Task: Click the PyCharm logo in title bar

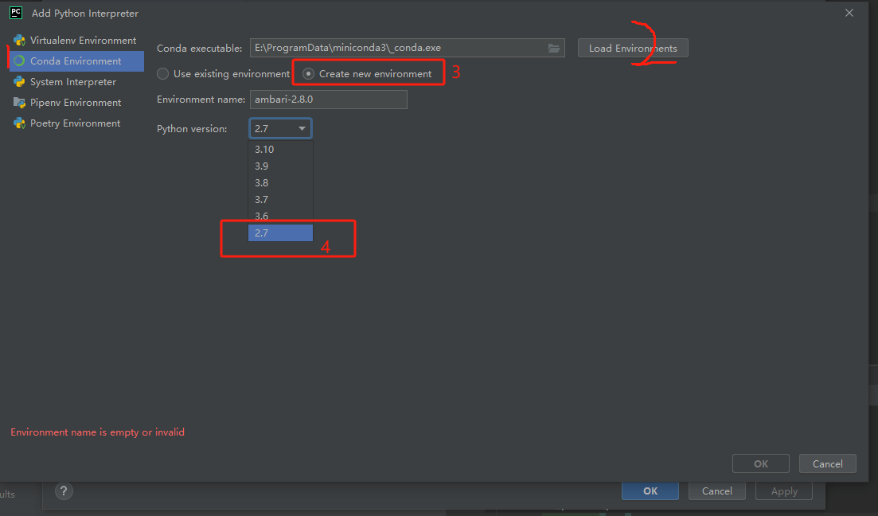Action: (x=16, y=12)
